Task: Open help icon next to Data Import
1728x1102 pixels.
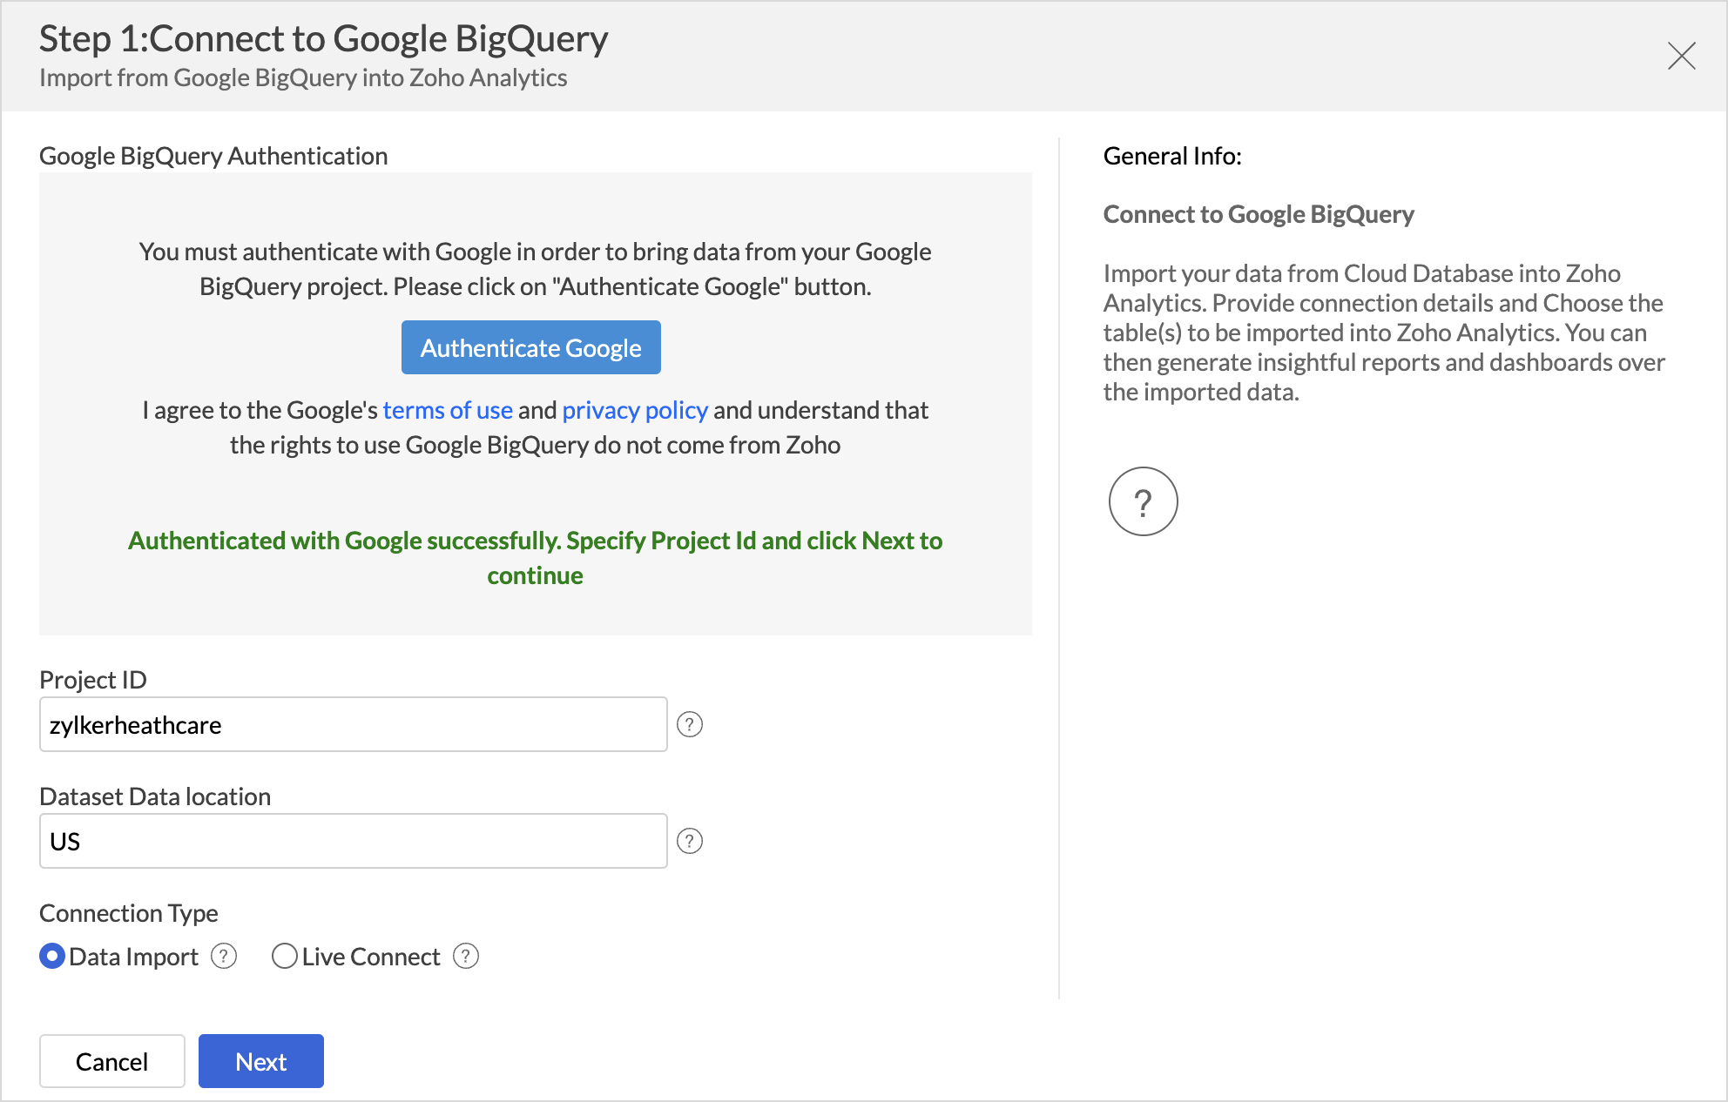Action: [x=224, y=957]
